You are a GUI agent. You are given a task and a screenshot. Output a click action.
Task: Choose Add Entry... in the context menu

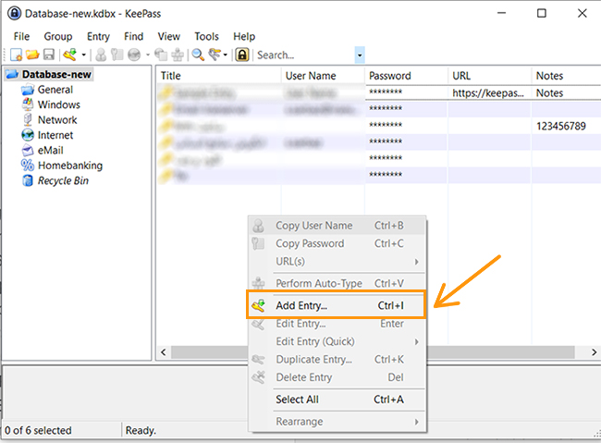337,305
